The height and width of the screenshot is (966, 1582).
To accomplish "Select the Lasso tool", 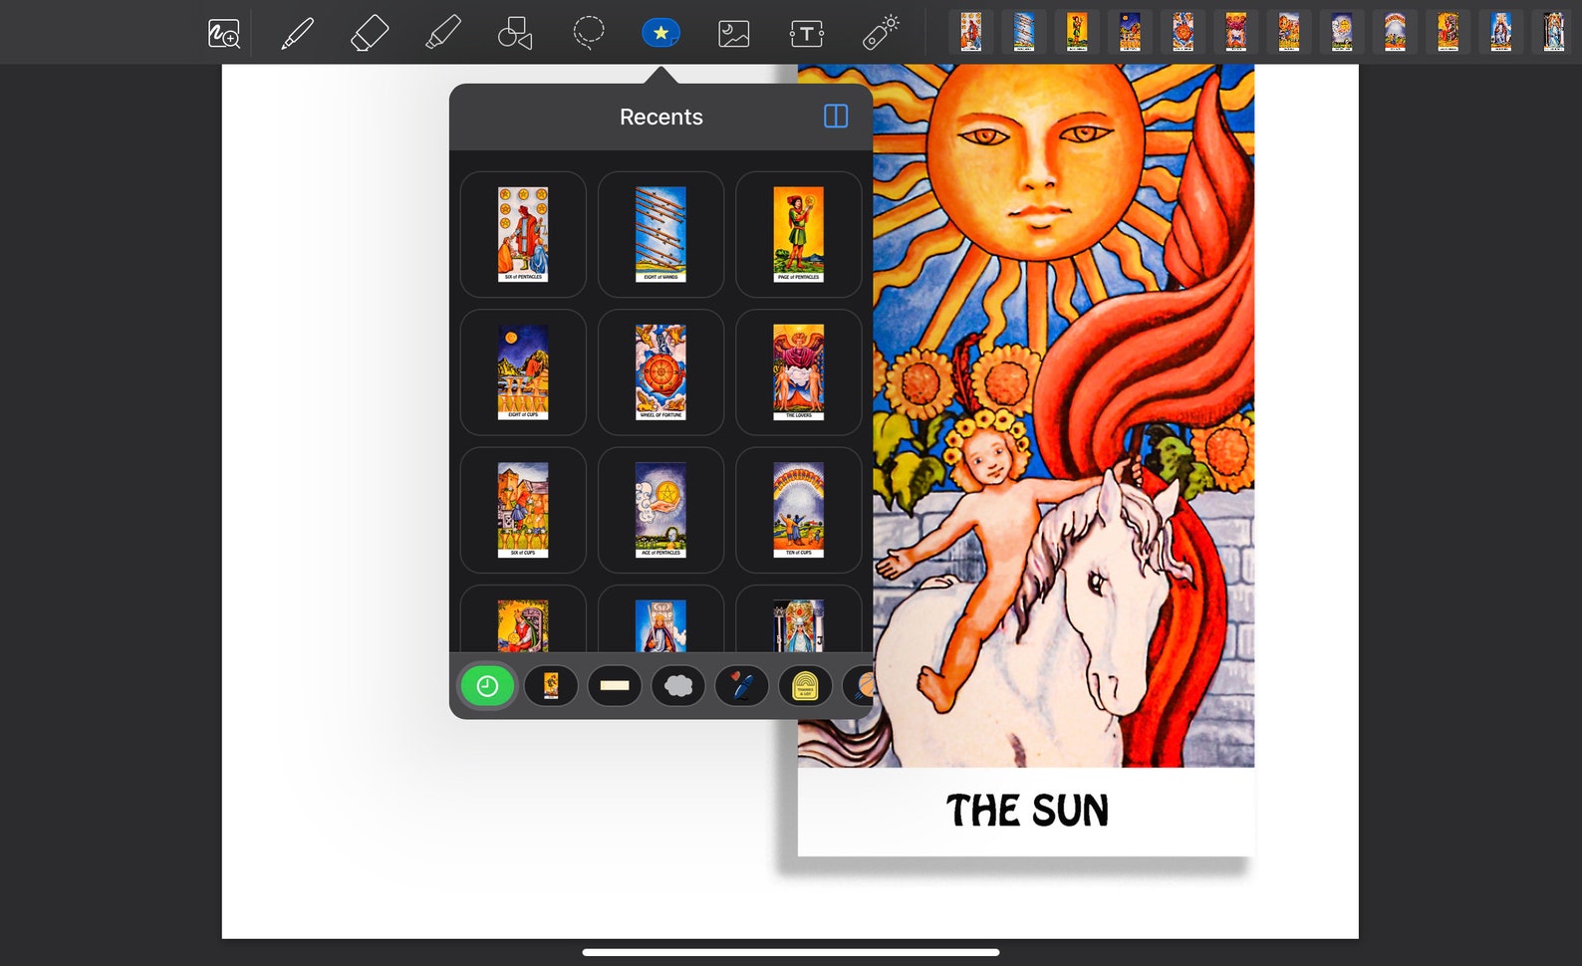I will click(x=588, y=33).
